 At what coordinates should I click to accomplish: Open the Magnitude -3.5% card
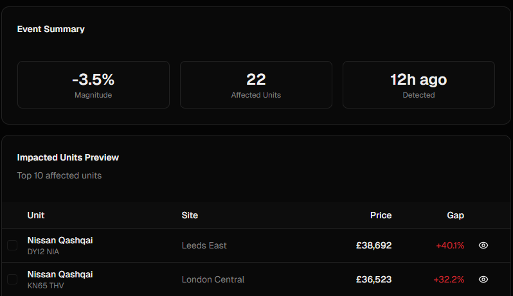click(93, 85)
